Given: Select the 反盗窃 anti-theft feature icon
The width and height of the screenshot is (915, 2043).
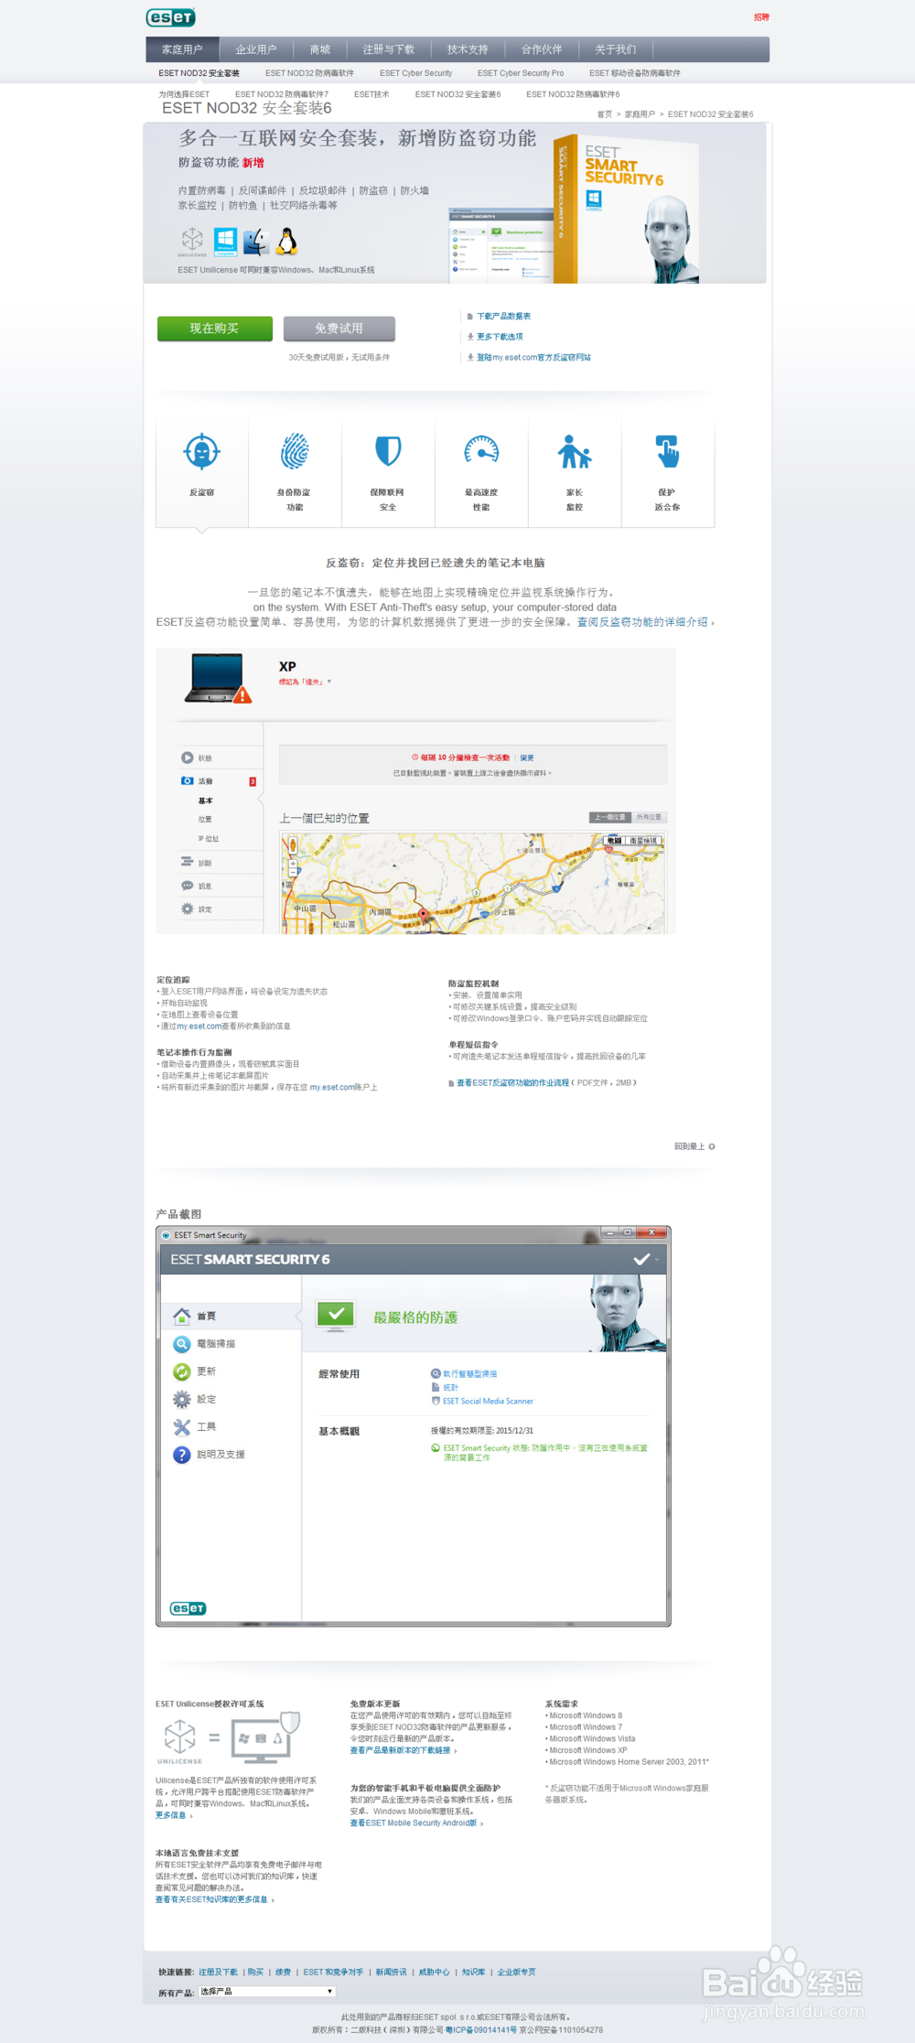Looking at the screenshot, I should 201,452.
